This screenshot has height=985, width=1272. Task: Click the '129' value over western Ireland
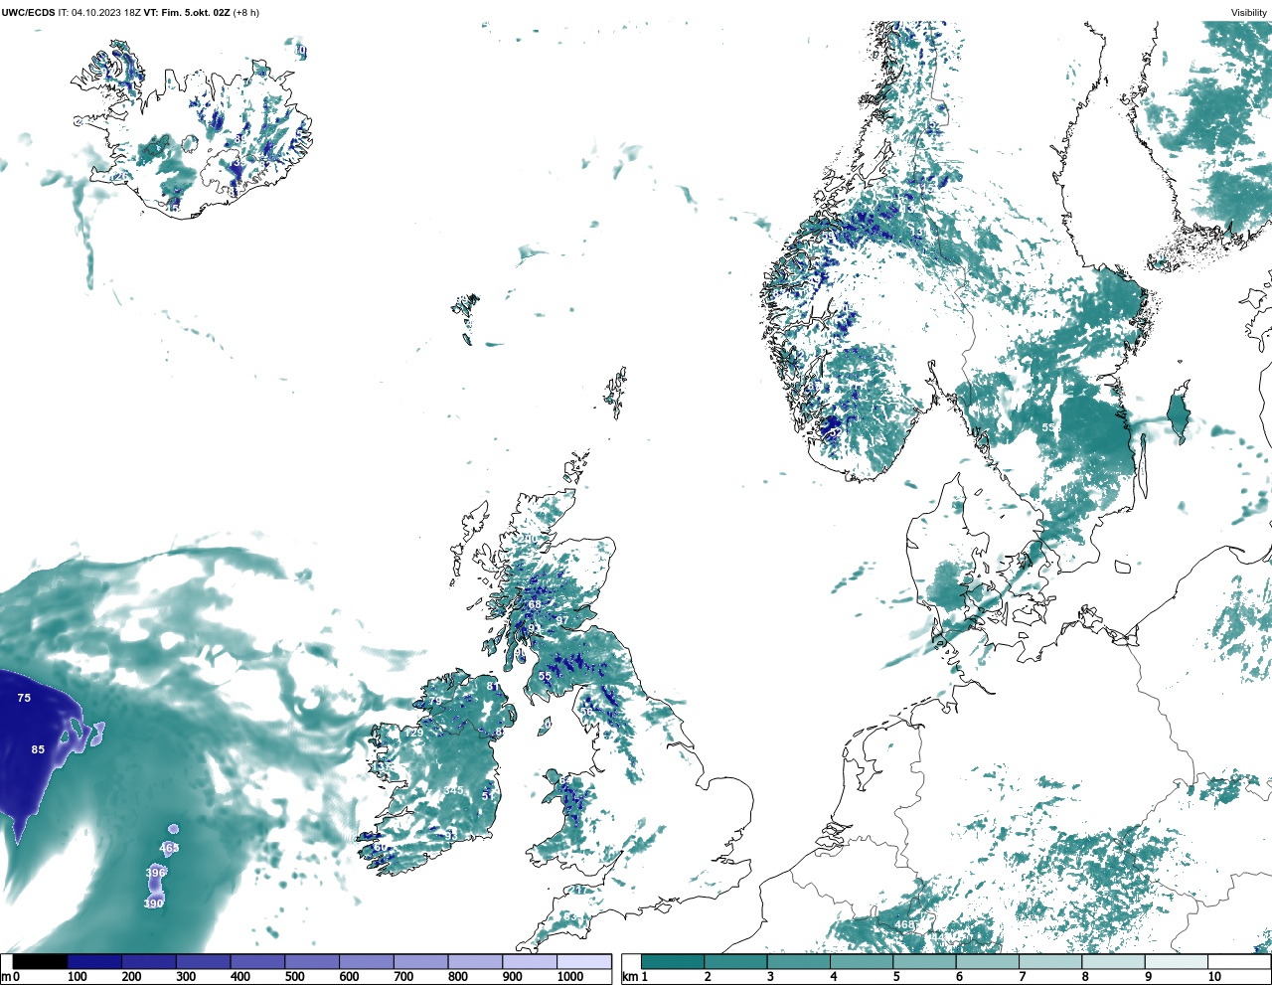coord(413,733)
